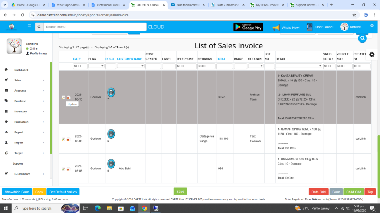Delete the Farzi Godown invoice row
Screen dimensions: 380x213
click(x=68, y=139)
